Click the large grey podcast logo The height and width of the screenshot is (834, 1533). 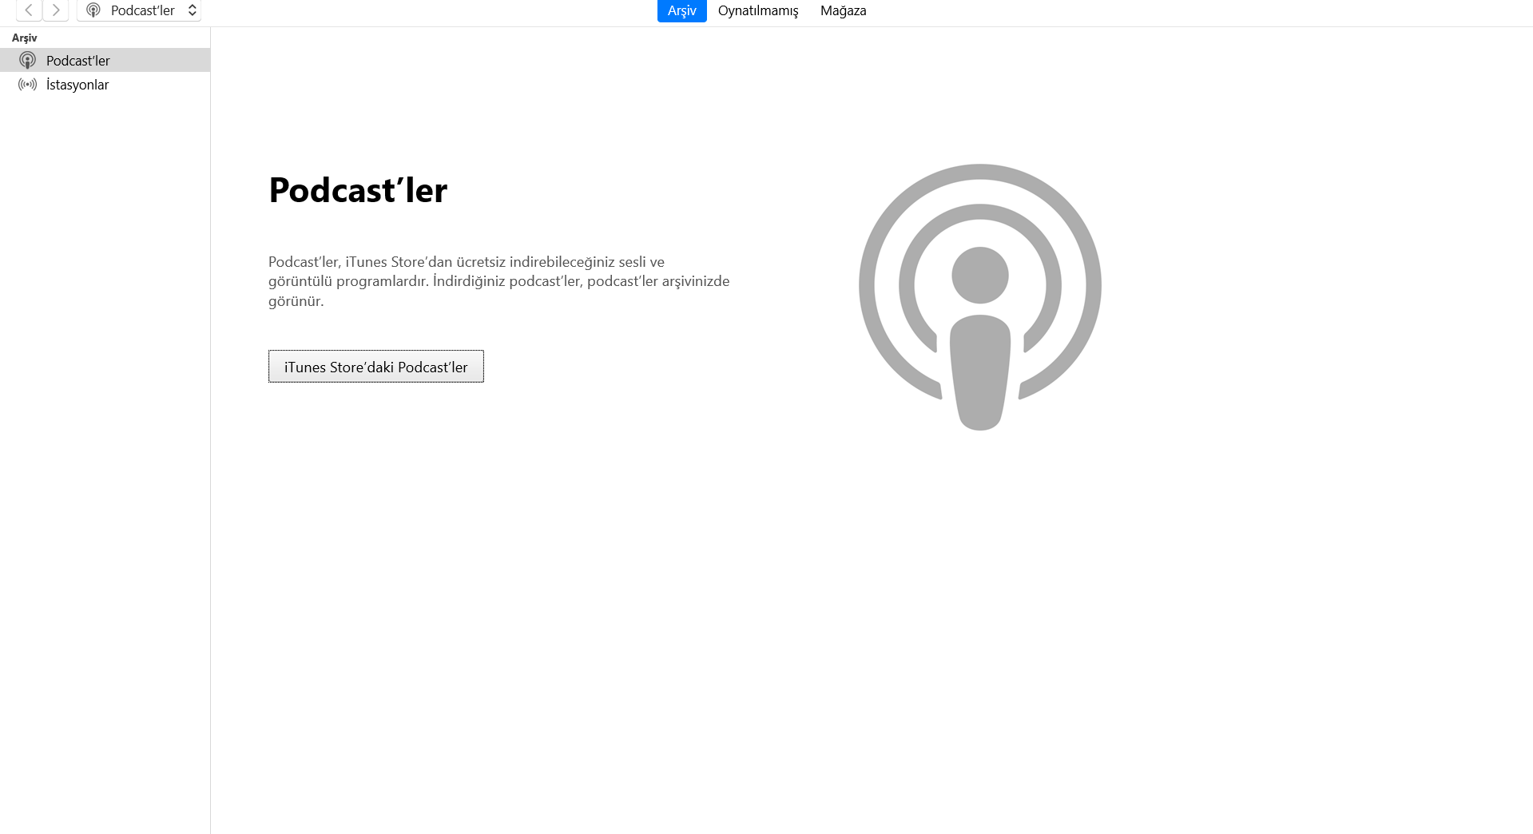pos(980,297)
